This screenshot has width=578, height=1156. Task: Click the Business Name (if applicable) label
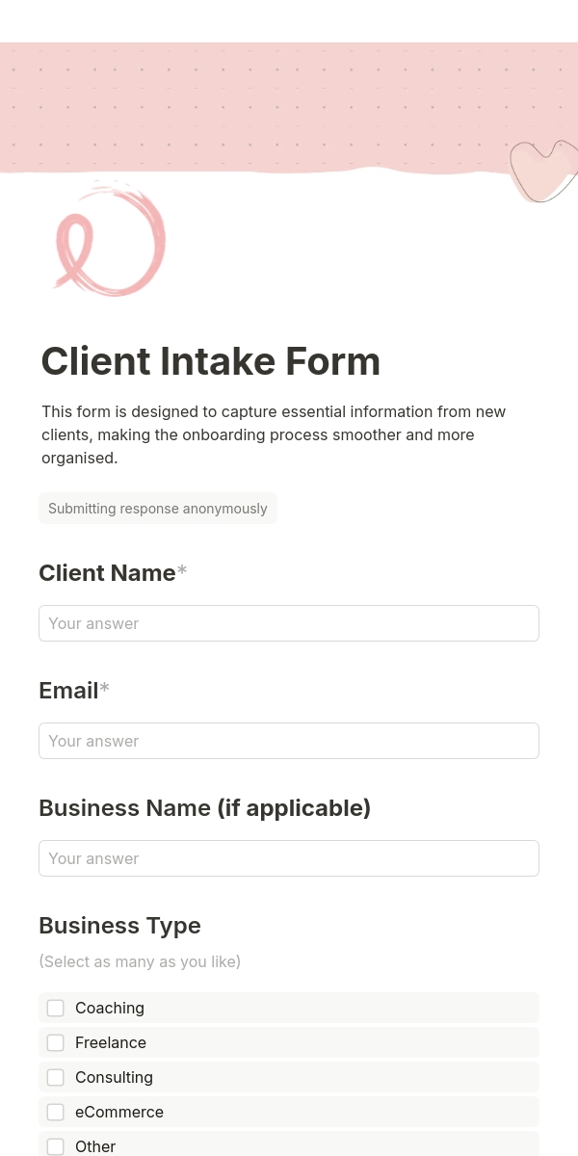[x=204, y=808]
